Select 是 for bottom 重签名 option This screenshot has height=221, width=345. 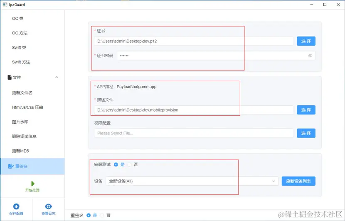[x=89, y=215]
